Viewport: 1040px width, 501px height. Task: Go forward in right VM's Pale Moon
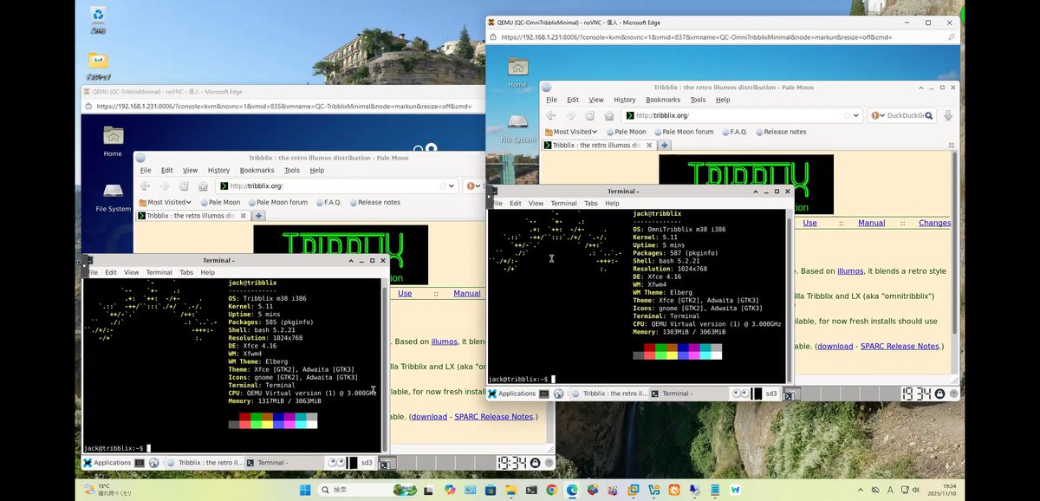570,115
